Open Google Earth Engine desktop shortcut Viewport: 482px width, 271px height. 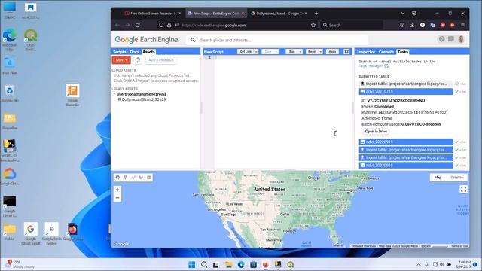coord(51,234)
